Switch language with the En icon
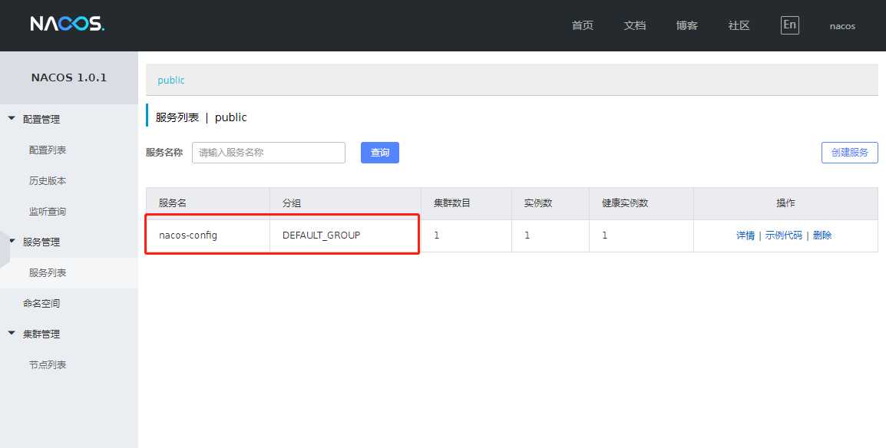Image resolution: width=886 pixels, height=448 pixels. [789, 25]
